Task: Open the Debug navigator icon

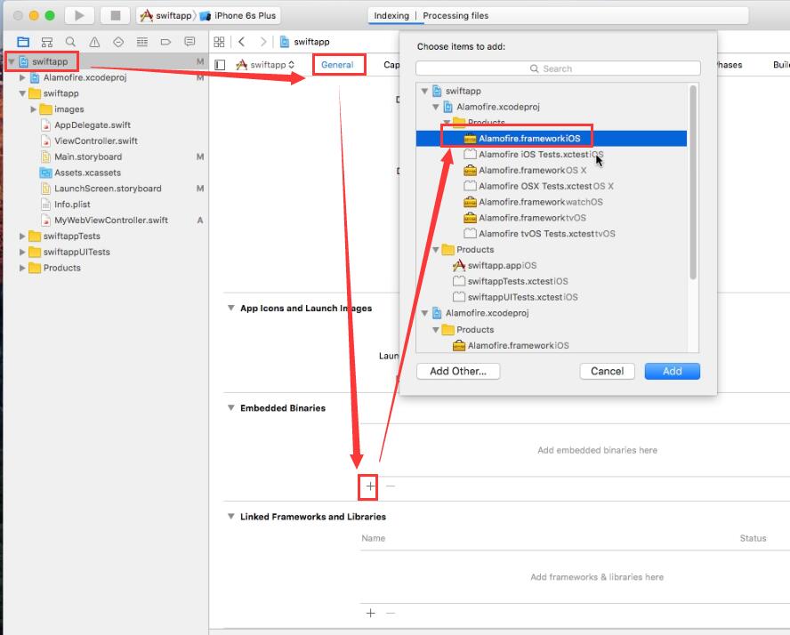Action: pyautogui.click(x=142, y=42)
